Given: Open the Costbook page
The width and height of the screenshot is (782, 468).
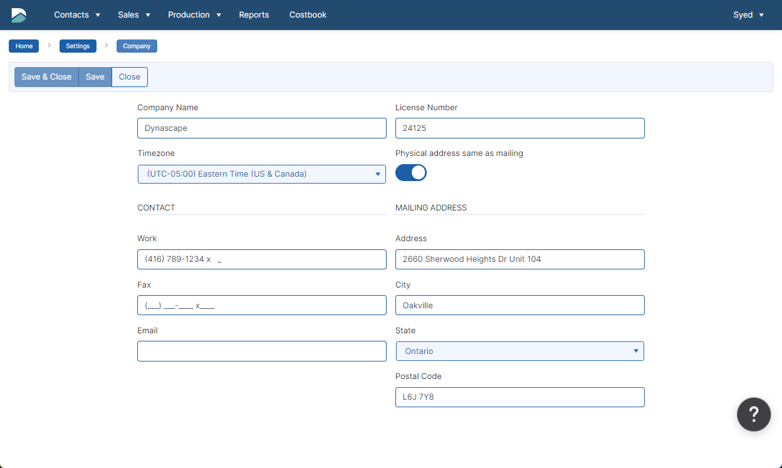Looking at the screenshot, I should point(308,15).
